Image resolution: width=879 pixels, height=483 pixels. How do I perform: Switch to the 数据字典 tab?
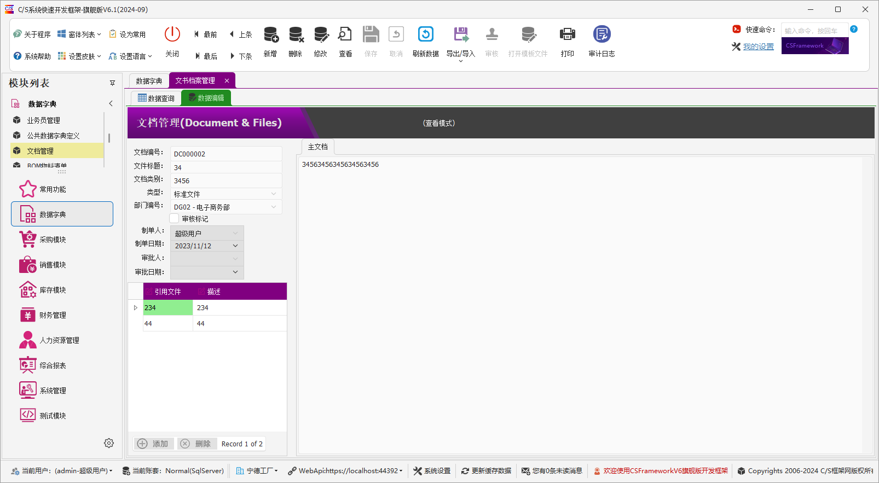click(x=149, y=81)
